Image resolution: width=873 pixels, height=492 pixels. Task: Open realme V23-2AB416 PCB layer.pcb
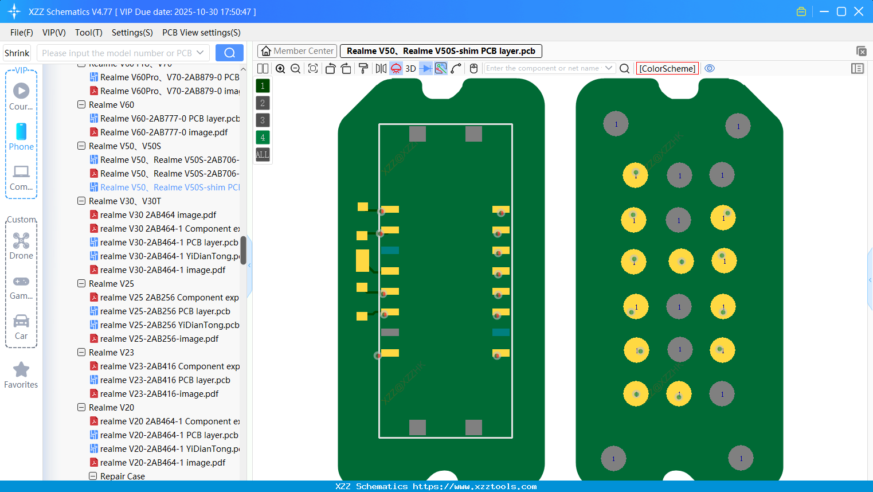pos(160,380)
